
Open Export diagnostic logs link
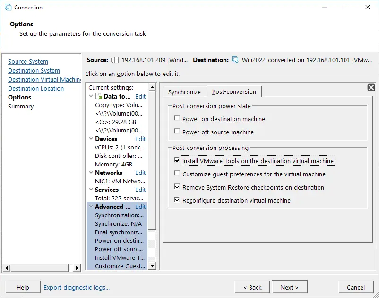(x=77, y=287)
